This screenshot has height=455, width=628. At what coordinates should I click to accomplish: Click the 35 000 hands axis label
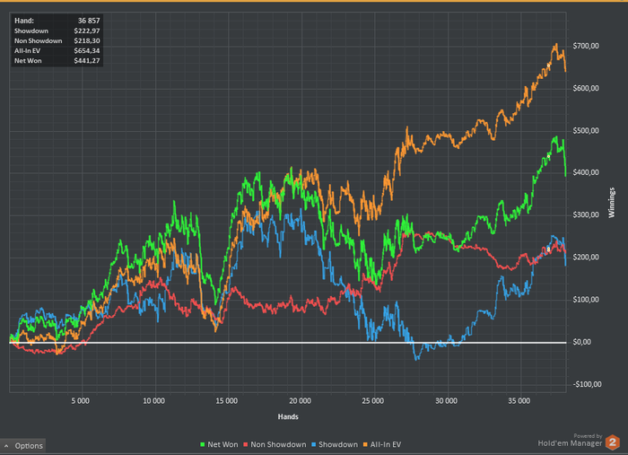[x=519, y=401]
